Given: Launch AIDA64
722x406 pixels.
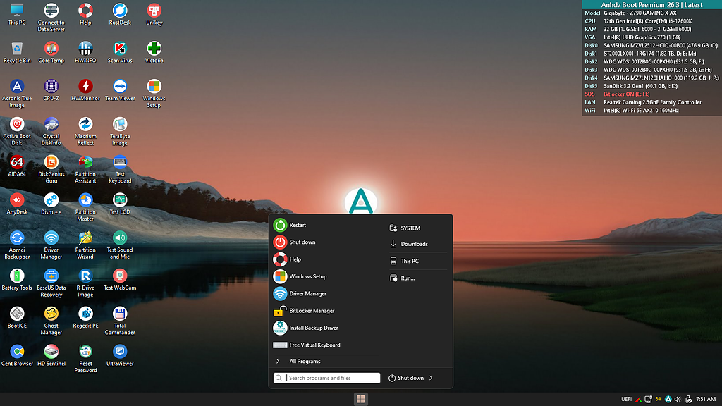Looking at the screenshot, I should (17, 166).
